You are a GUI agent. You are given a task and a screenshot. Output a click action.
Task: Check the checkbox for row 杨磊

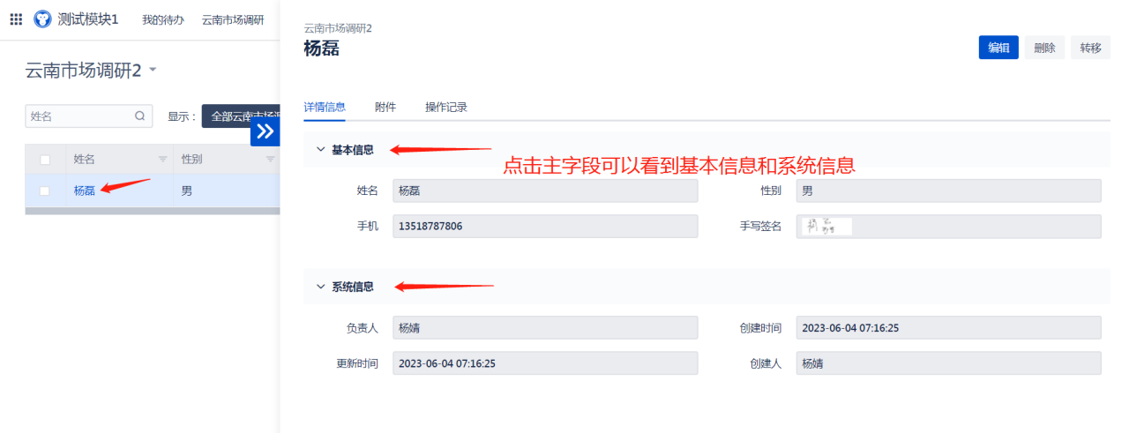[x=45, y=190]
